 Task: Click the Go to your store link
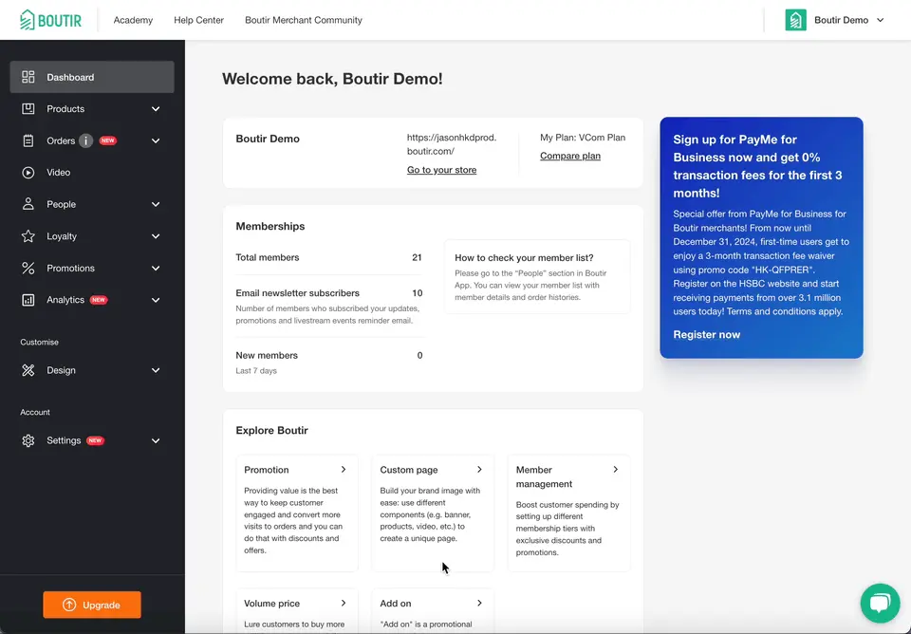pos(441,170)
